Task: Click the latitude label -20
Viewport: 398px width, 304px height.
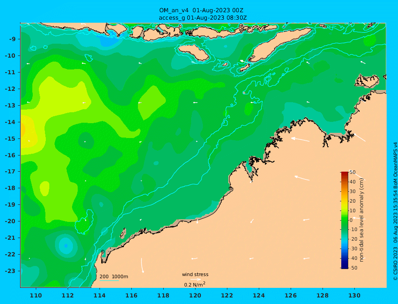Action: click(x=10, y=221)
